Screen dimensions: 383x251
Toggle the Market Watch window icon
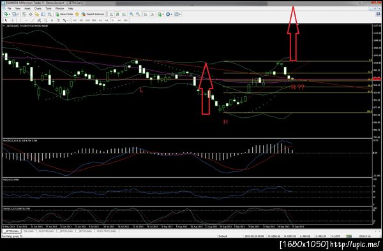pyautogui.click(x=24, y=14)
